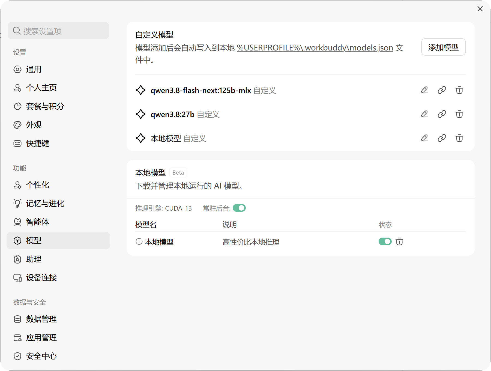Image resolution: width=491 pixels, height=371 pixels.
Task: Open 记忆与进化 settings
Action: [58, 204]
